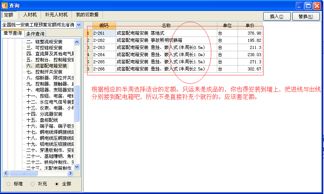Select the 条件查询 tab
The height and width of the screenshot is (194, 324).
click(35, 34)
